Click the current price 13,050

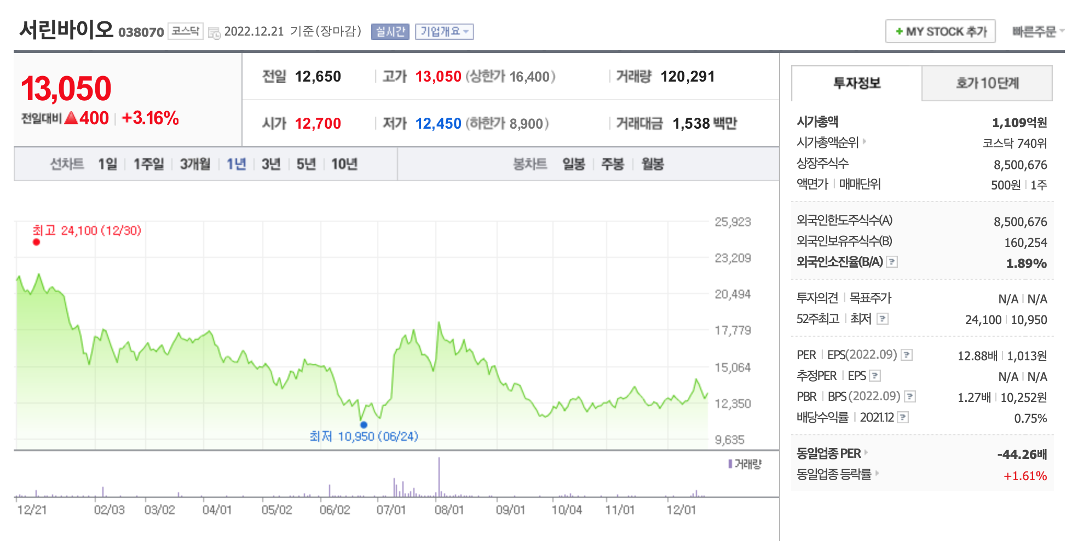[66, 89]
